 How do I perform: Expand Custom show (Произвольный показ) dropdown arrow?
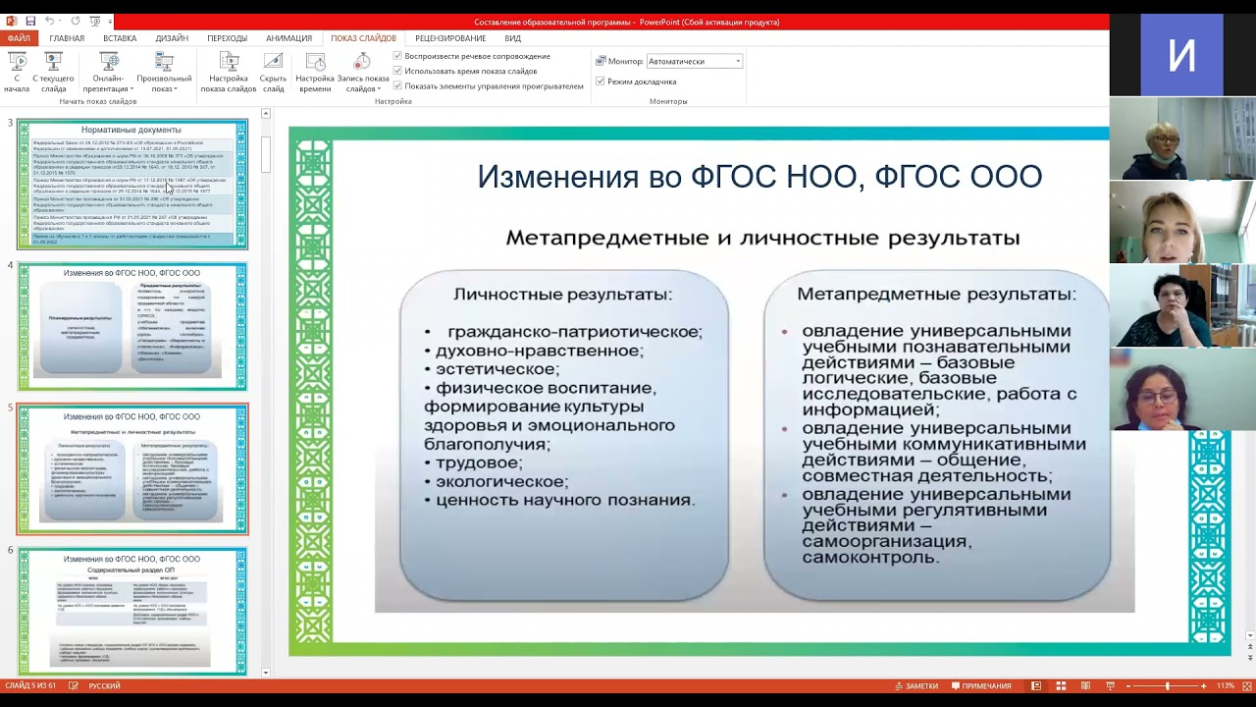click(176, 89)
